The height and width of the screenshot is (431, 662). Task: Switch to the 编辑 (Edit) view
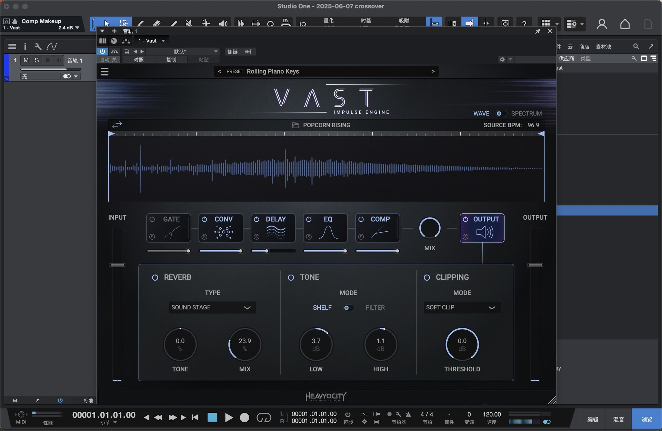593,419
